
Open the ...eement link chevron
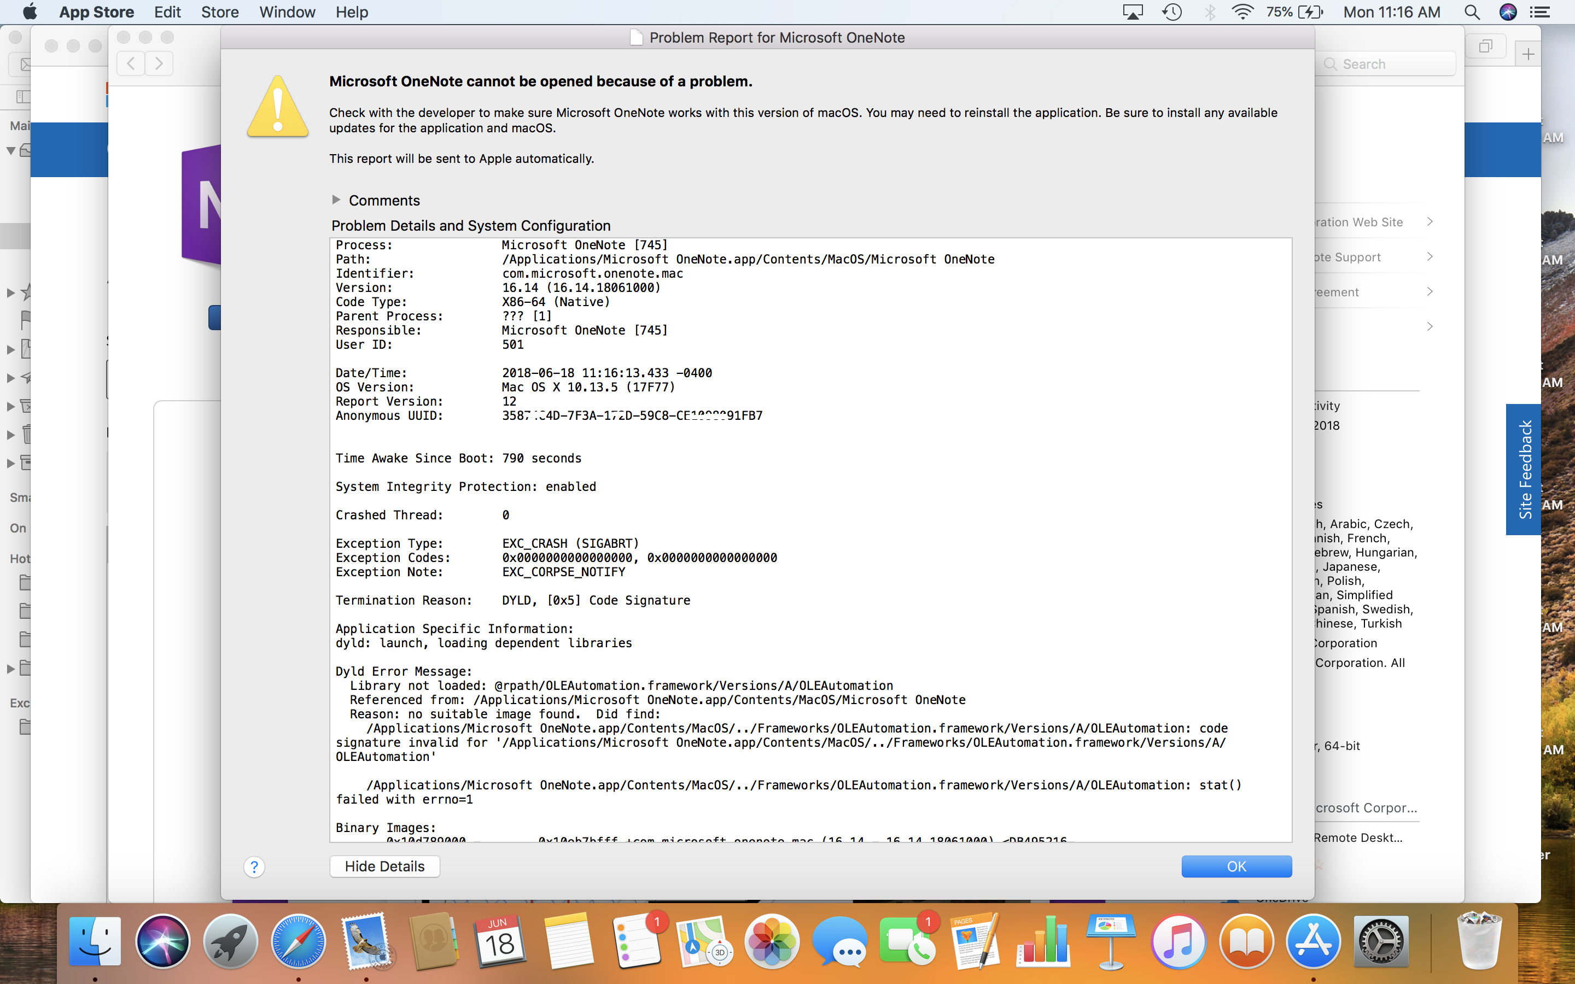click(x=1430, y=291)
